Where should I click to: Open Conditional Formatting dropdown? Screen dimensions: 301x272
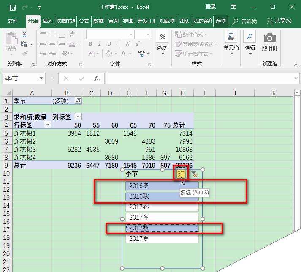191,34
